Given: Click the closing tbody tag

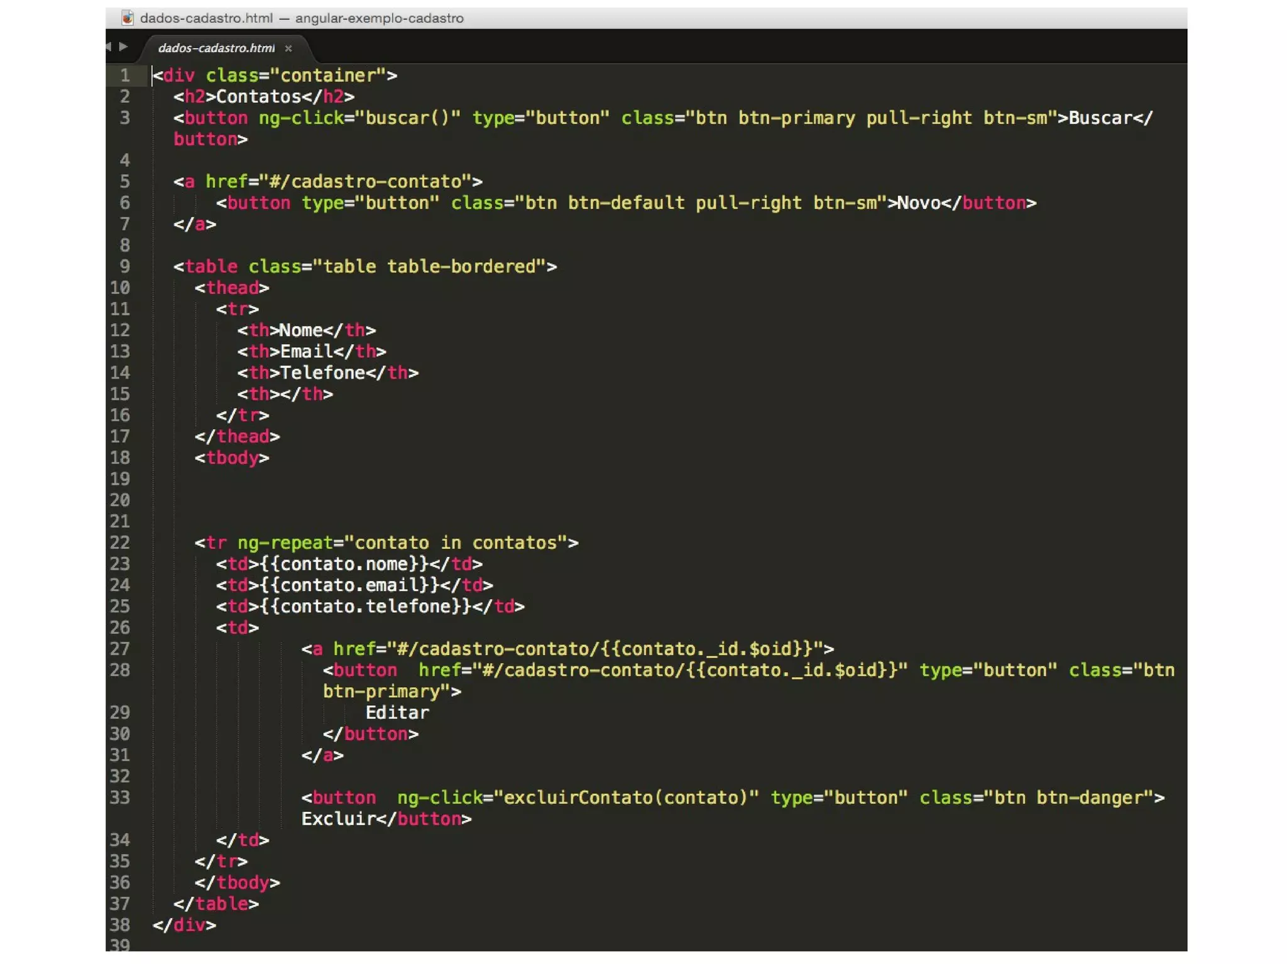Looking at the screenshot, I should (x=237, y=882).
